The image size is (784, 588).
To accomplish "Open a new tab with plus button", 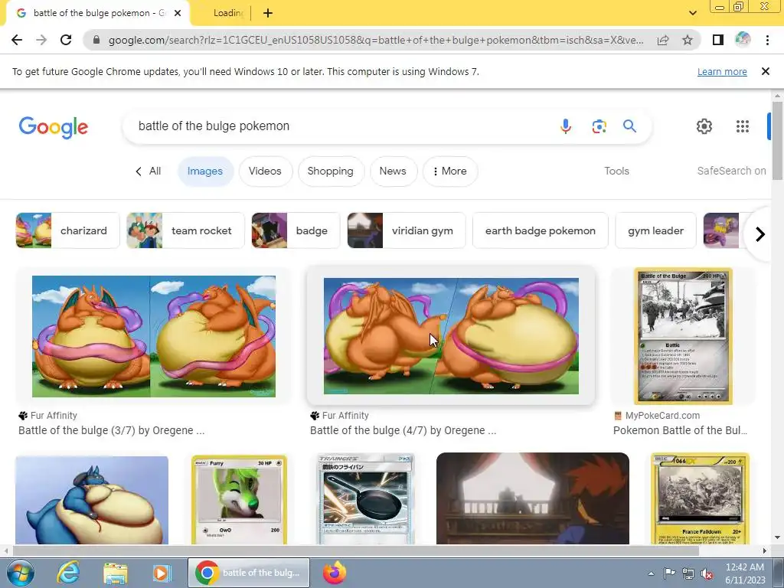I will click(x=268, y=13).
